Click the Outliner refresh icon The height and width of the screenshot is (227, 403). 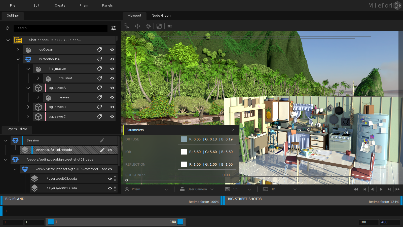tap(8, 28)
